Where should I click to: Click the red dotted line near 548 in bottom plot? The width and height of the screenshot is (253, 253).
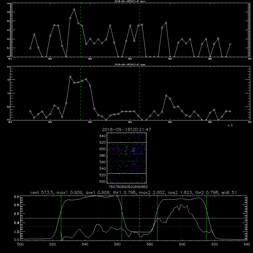pos(98,218)
